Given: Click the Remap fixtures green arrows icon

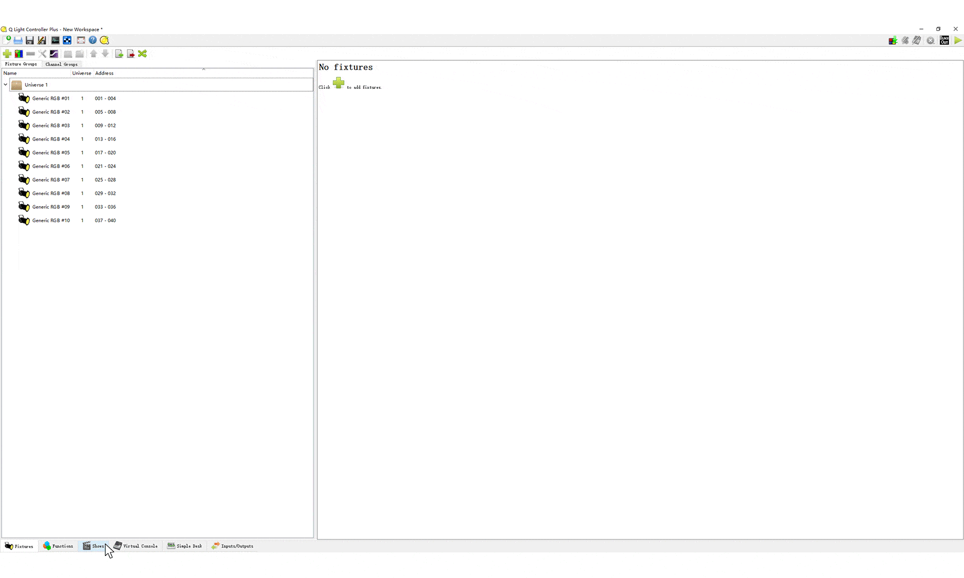Looking at the screenshot, I should 143,54.
